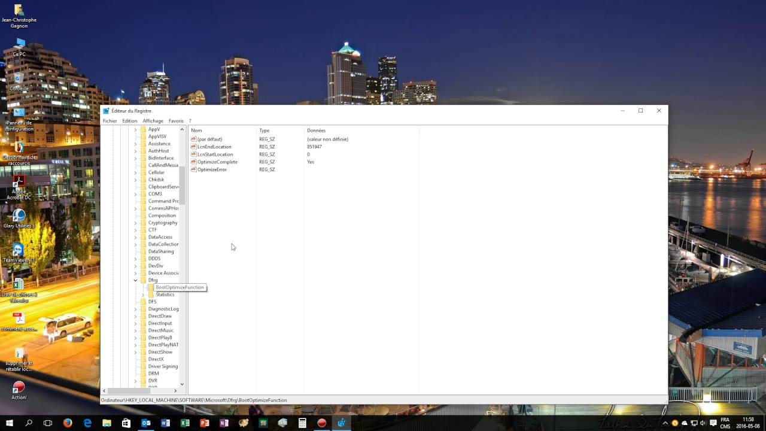Open OneNote from the taskbar
The image size is (766, 431).
pos(224,423)
